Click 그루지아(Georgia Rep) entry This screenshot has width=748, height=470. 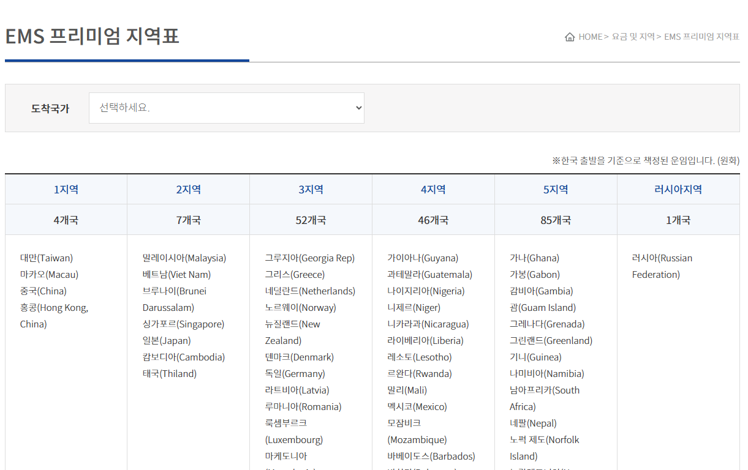310,258
